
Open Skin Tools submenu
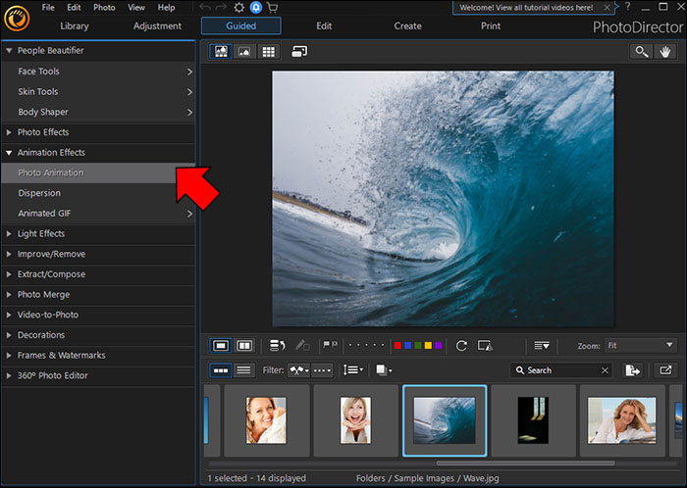pos(98,92)
